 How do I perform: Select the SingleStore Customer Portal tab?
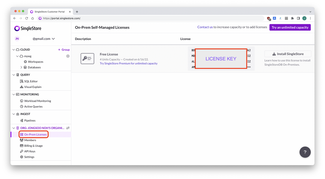[x=50, y=12]
